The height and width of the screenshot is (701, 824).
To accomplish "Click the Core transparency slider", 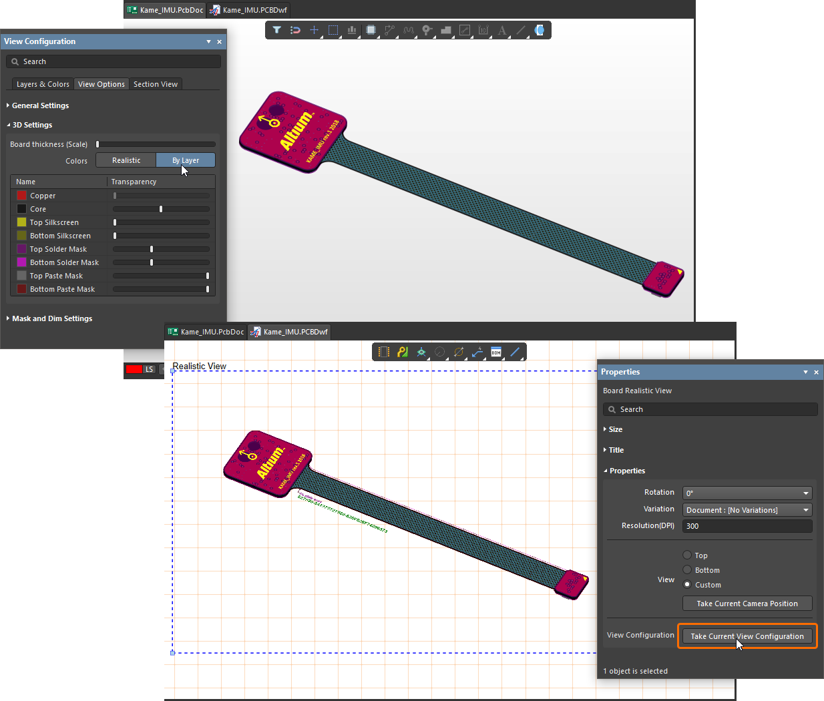I will (x=161, y=209).
